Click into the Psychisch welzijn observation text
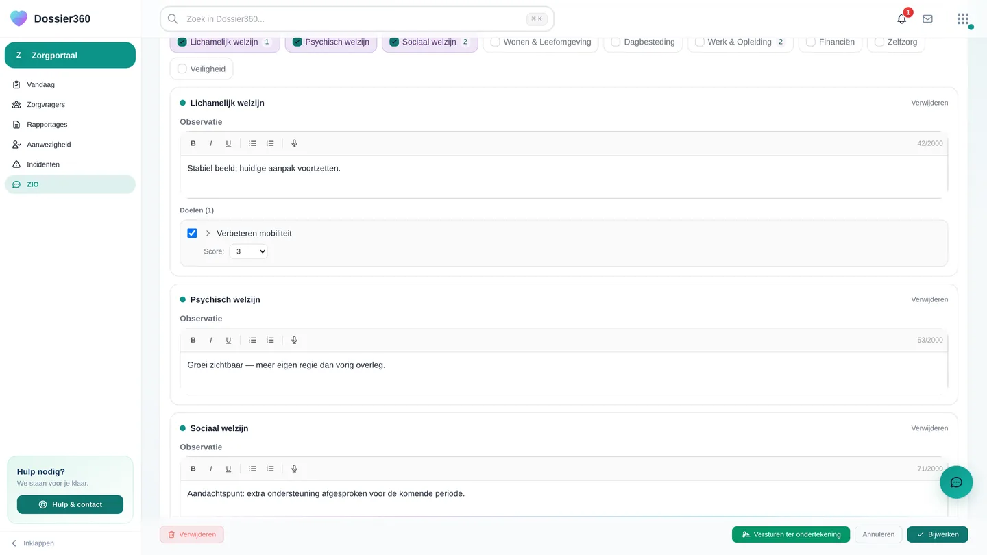 (x=563, y=373)
